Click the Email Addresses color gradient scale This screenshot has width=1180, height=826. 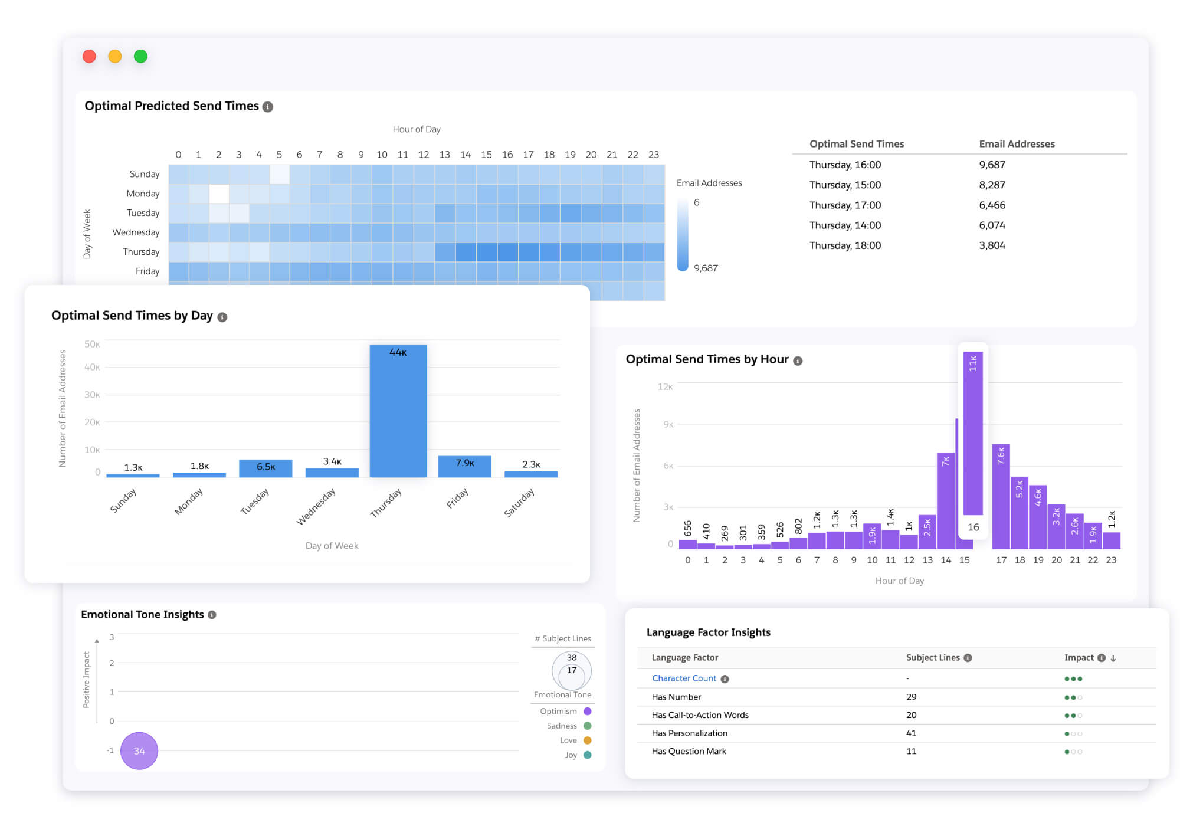(x=684, y=235)
